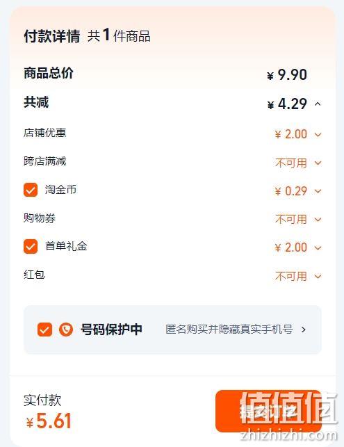The width and height of the screenshot is (344, 447).
Task: Select the 购物券 row label
Action: click(x=40, y=218)
